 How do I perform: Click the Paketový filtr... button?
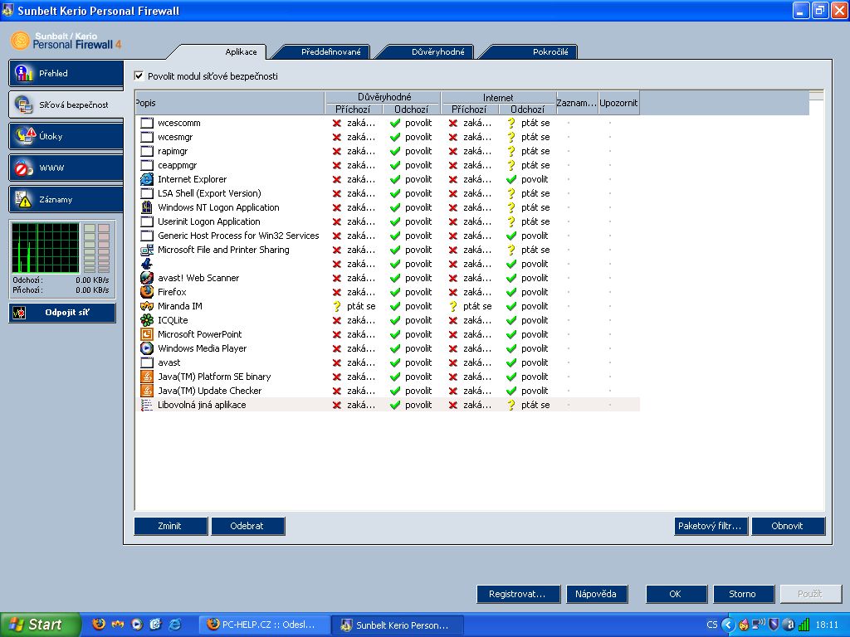click(x=711, y=526)
